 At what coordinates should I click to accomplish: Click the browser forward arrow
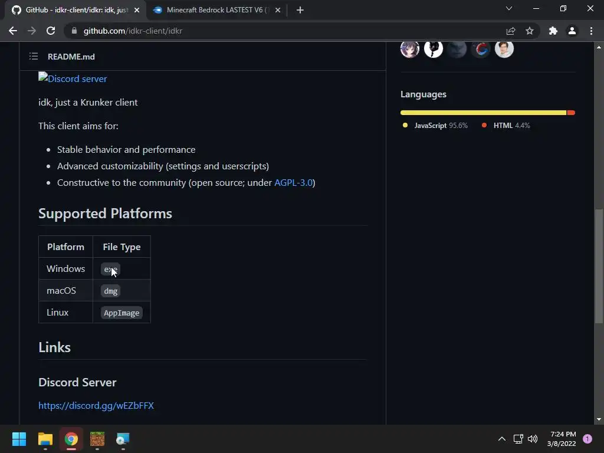[x=32, y=31]
